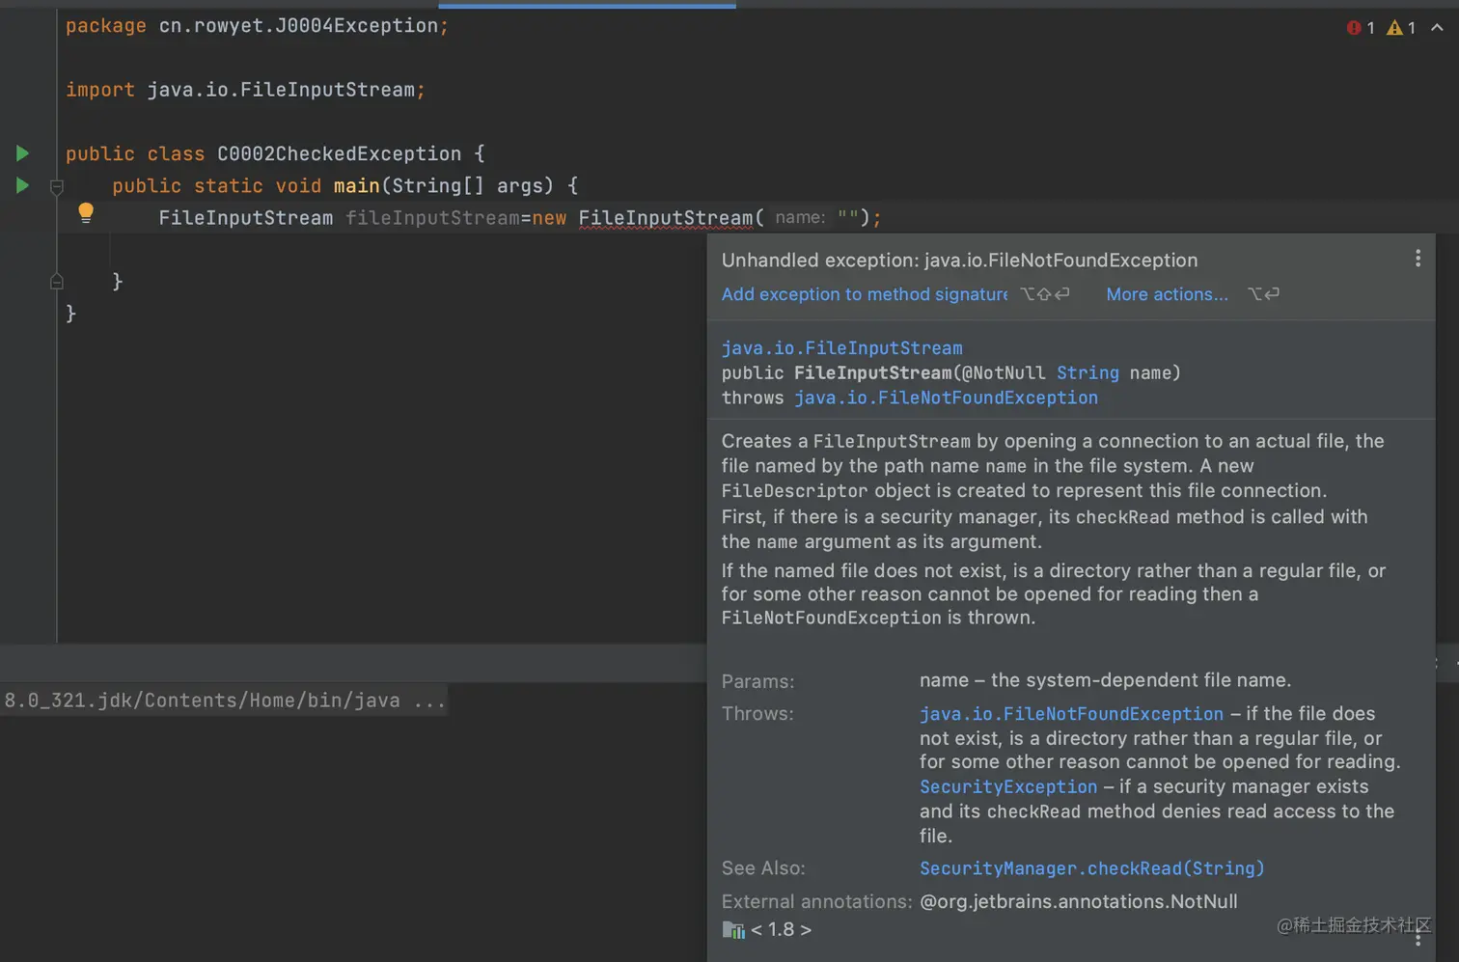The width and height of the screenshot is (1459, 962).
Task: Run the C0002CheckedException class from gutter
Action: (x=22, y=153)
